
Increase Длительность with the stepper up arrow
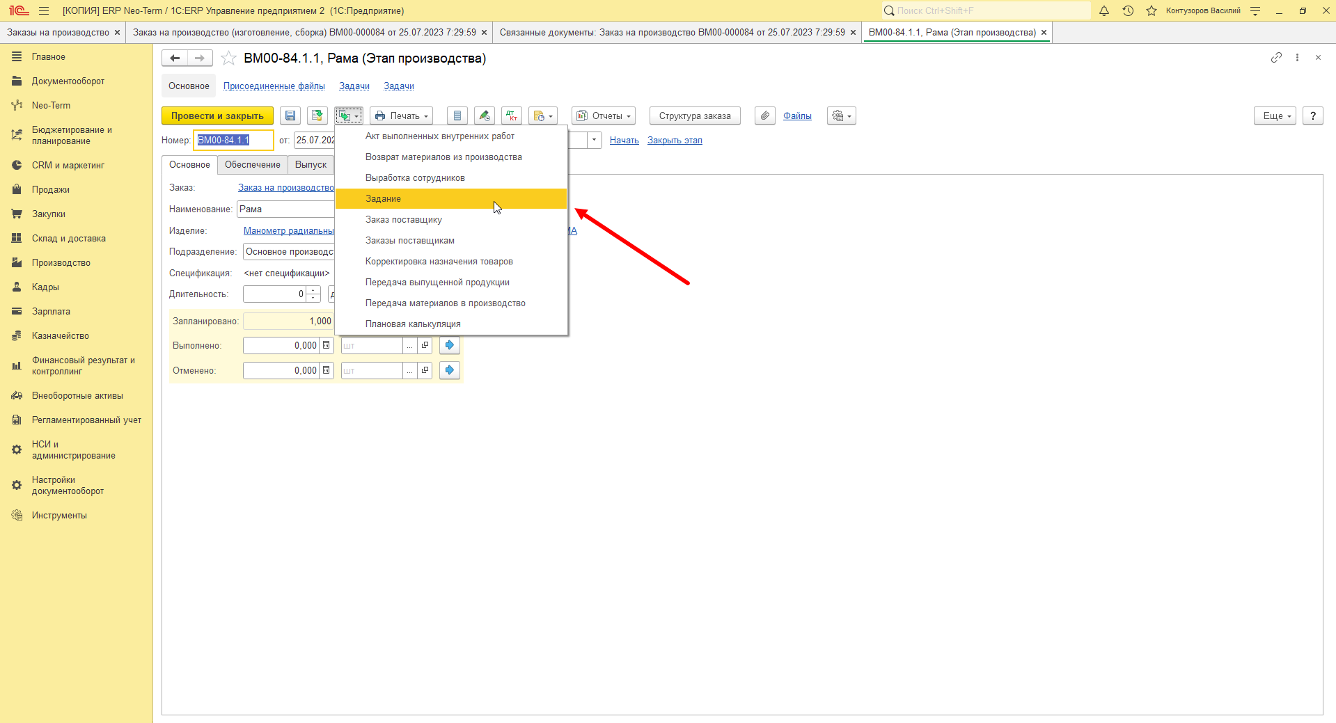pyautogui.click(x=313, y=290)
